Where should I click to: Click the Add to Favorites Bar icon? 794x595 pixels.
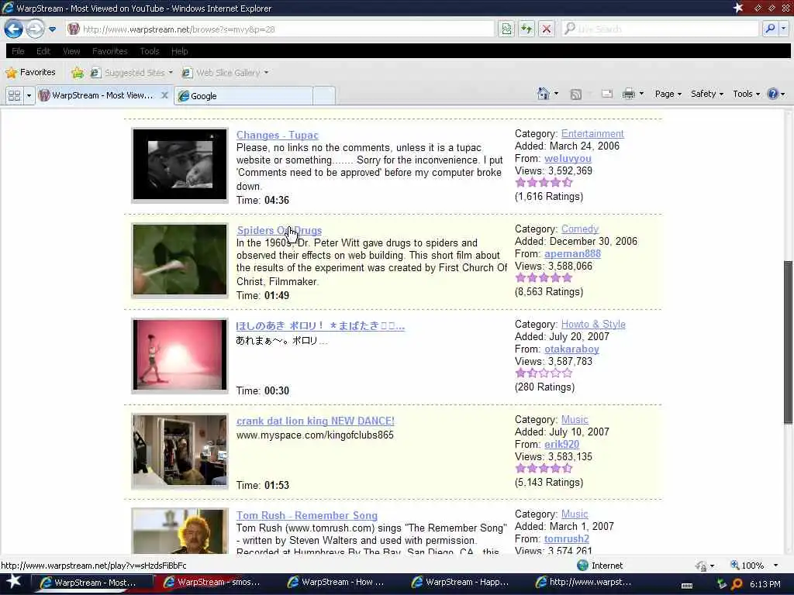coord(78,73)
